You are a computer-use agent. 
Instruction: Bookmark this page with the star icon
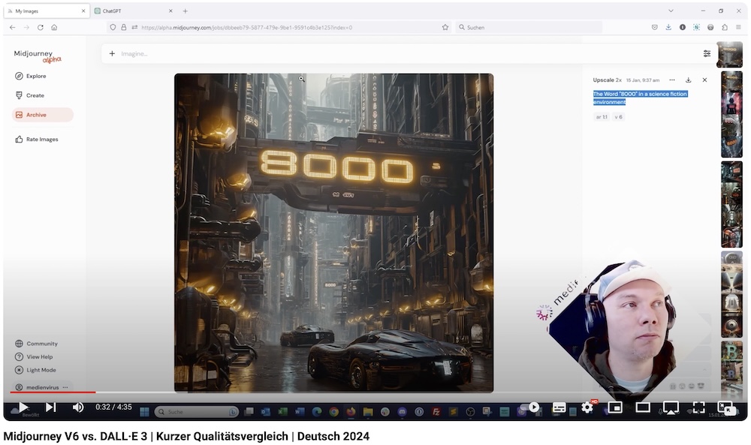(445, 27)
